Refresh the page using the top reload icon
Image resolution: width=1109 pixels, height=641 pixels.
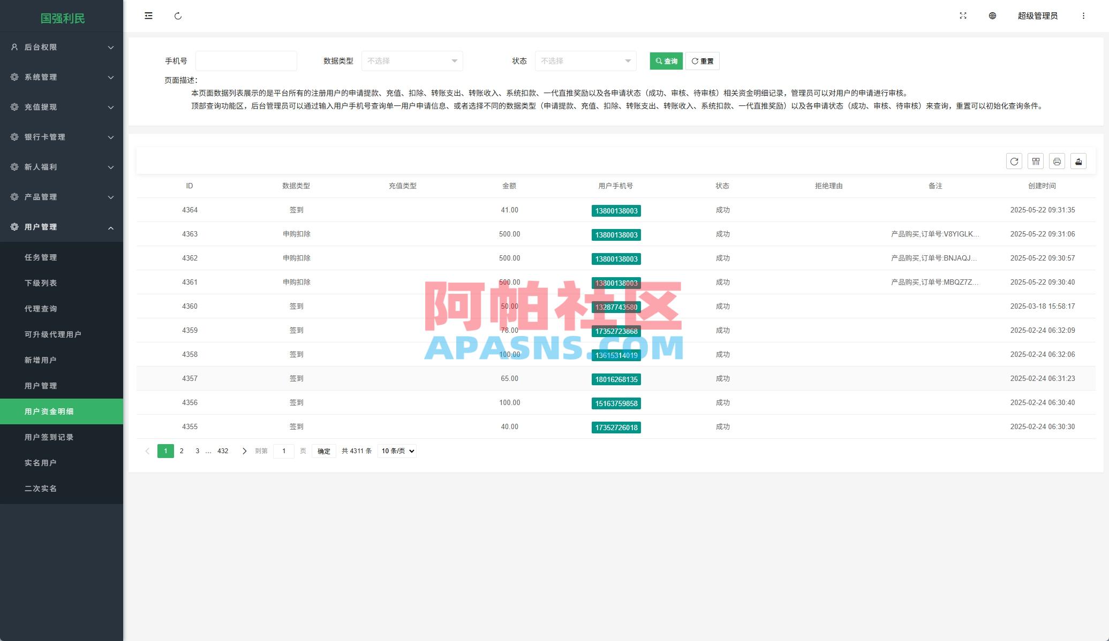pyautogui.click(x=178, y=16)
